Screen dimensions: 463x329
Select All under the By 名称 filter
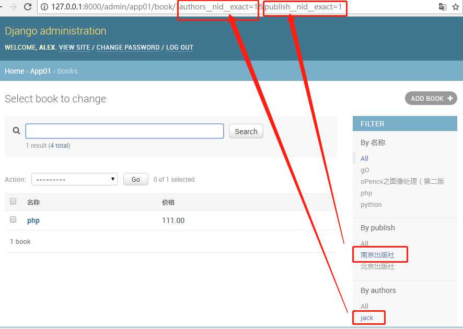(x=364, y=158)
